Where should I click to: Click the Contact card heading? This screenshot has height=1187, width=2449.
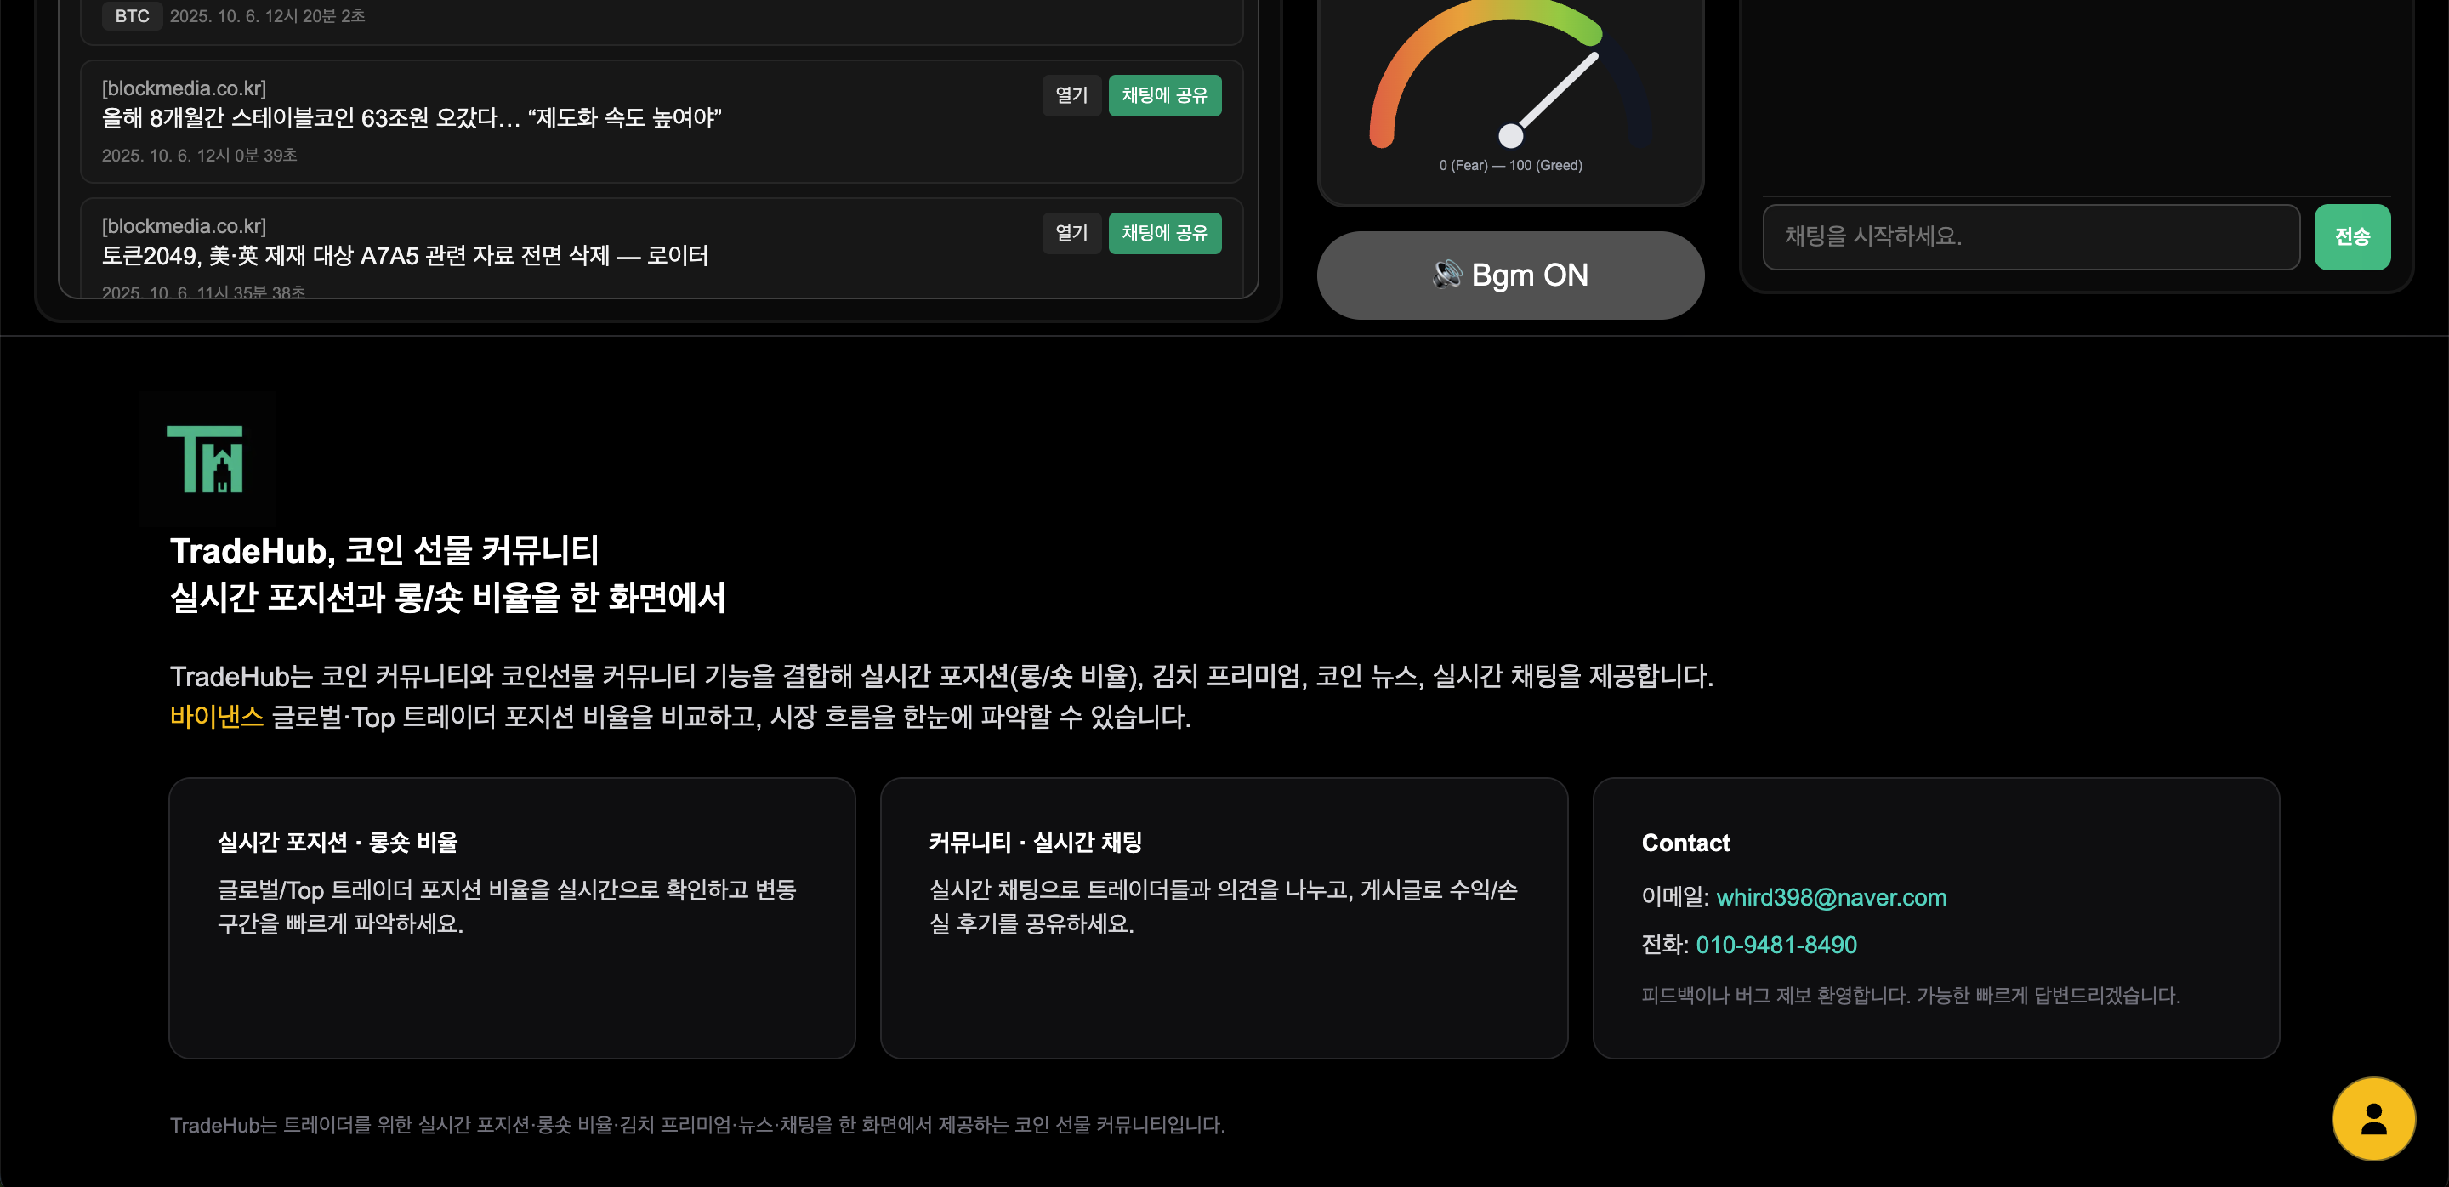coord(1685,843)
